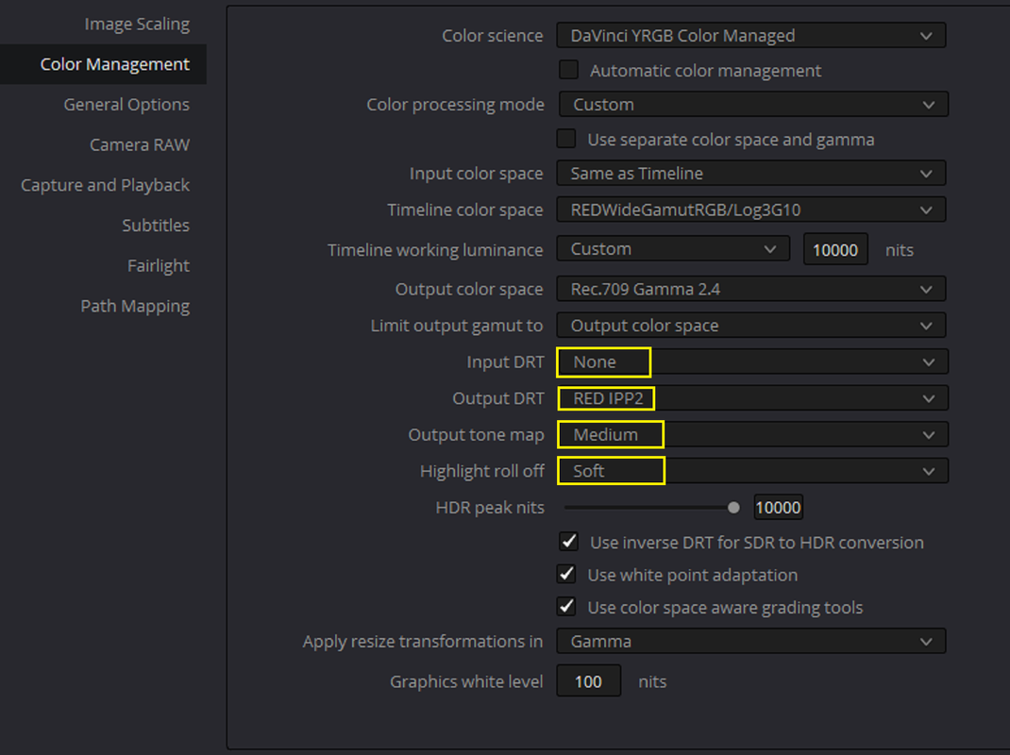This screenshot has height=755, width=1010.
Task: Go to General Options section
Action: [x=126, y=105]
